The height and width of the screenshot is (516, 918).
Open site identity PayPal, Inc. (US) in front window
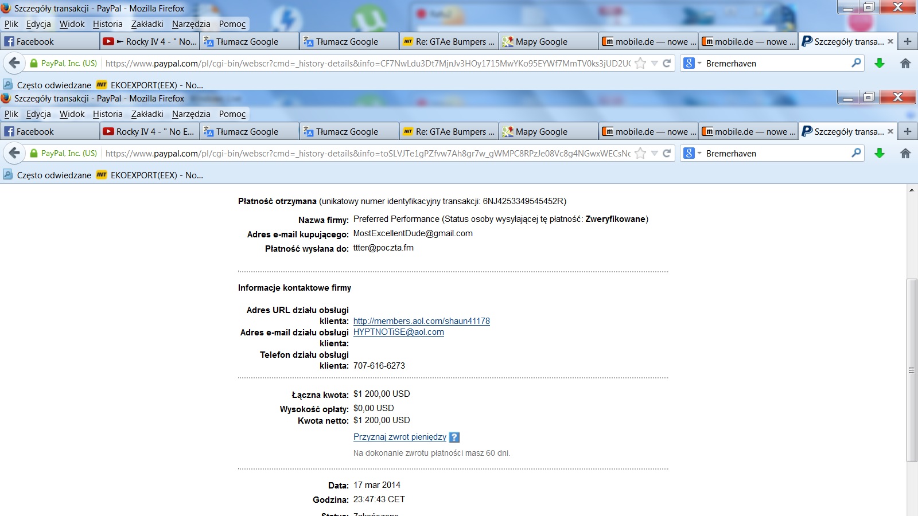coord(64,153)
